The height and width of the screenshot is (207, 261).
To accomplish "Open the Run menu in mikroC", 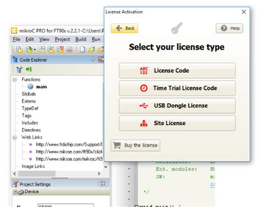I will click(96, 39).
